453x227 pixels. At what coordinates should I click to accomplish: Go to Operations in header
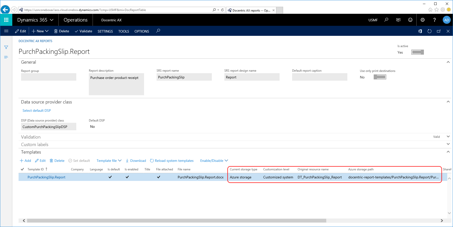[x=76, y=20]
